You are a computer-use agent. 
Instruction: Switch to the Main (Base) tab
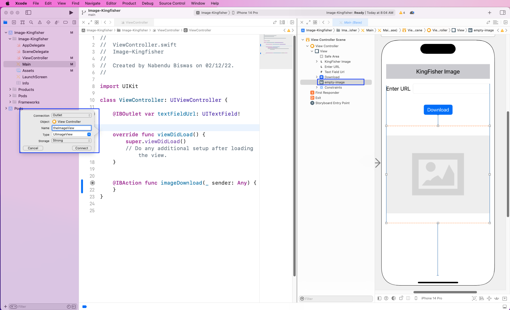[350, 22]
